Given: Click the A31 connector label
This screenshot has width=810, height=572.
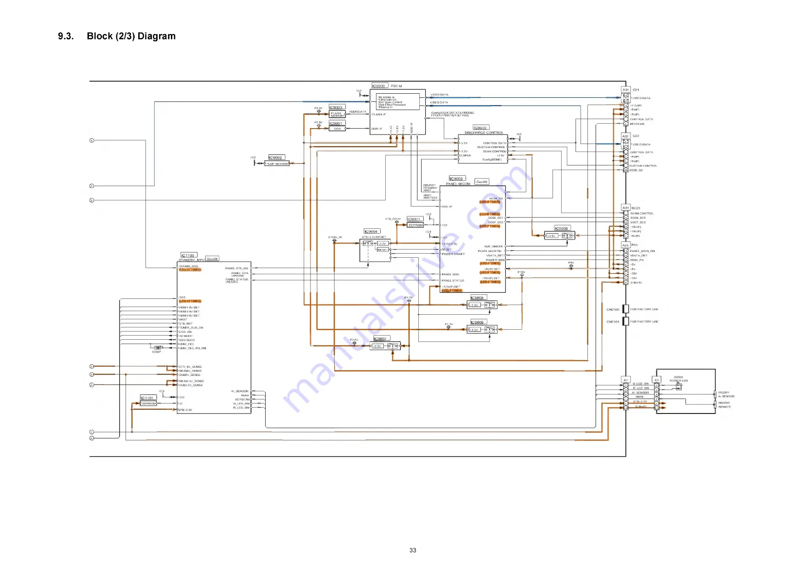Looking at the screenshot, I should pos(626,90).
